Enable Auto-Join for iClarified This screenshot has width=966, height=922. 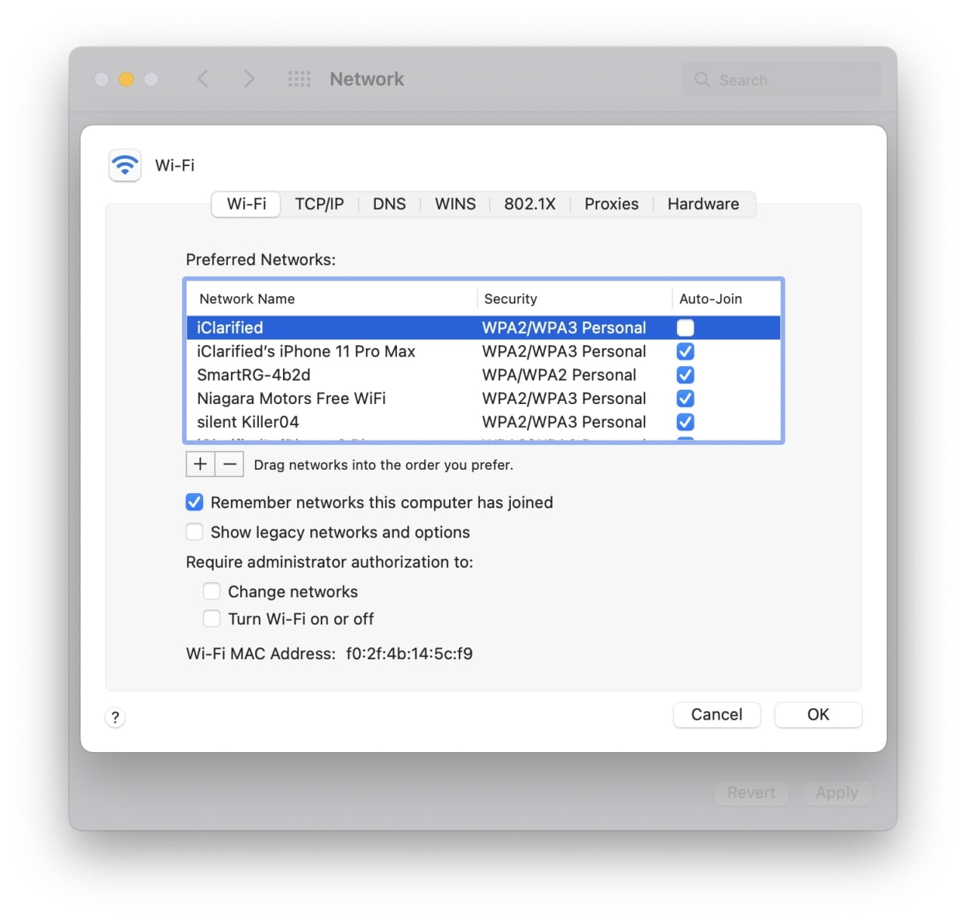click(x=685, y=327)
